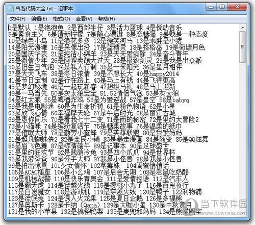This screenshot has height=225, width=255.
Task: Click the text "25是激情少年"
Action: pyautogui.click(x=28, y=61)
